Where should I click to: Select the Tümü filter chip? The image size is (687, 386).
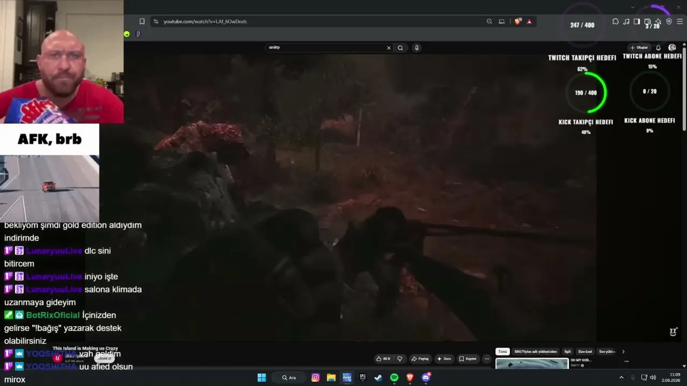(502, 352)
